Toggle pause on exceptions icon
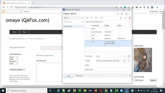 (126, 18)
